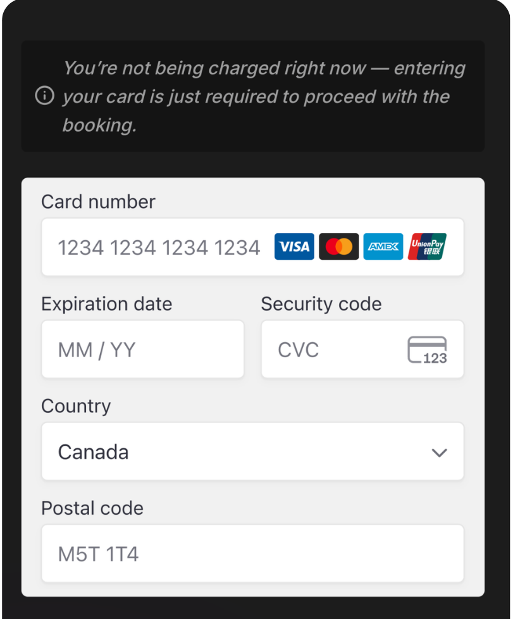This screenshot has width=513, height=619.
Task: Click the American Express logo
Action: [x=383, y=247]
